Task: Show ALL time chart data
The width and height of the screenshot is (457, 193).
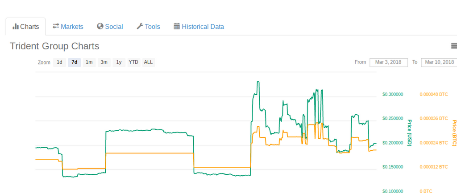Action: [x=148, y=62]
